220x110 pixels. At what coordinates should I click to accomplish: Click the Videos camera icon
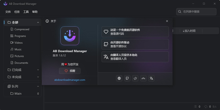coord(12,43)
